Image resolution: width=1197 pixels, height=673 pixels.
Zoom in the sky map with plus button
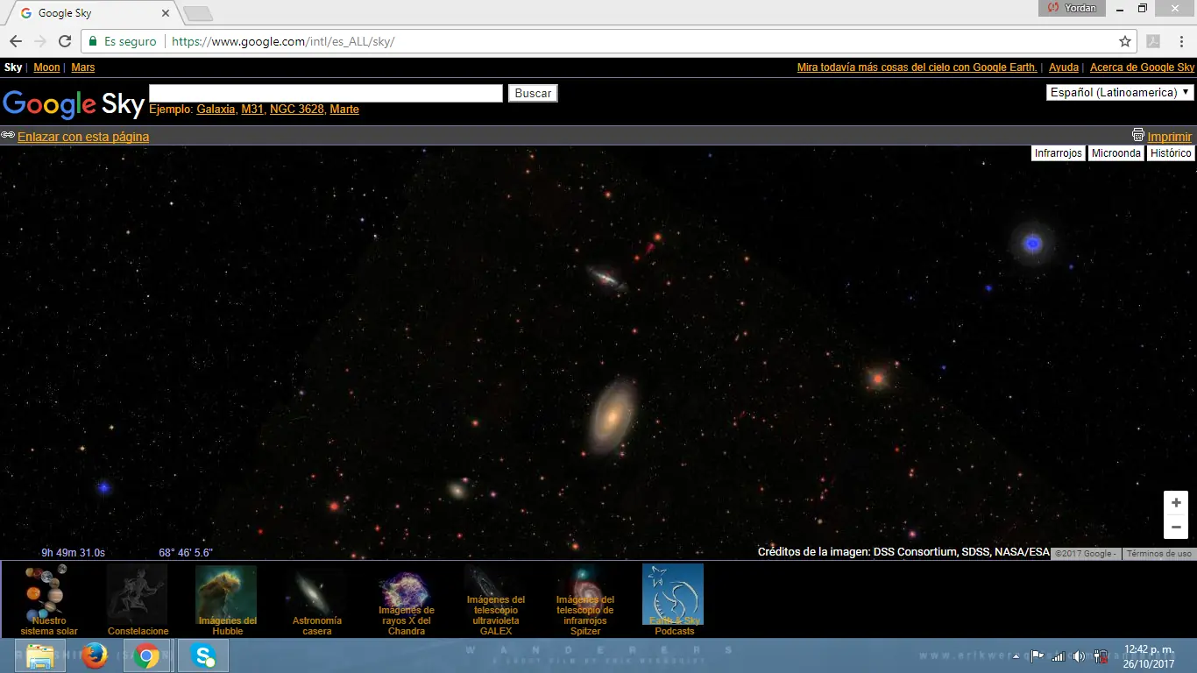(x=1176, y=502)
